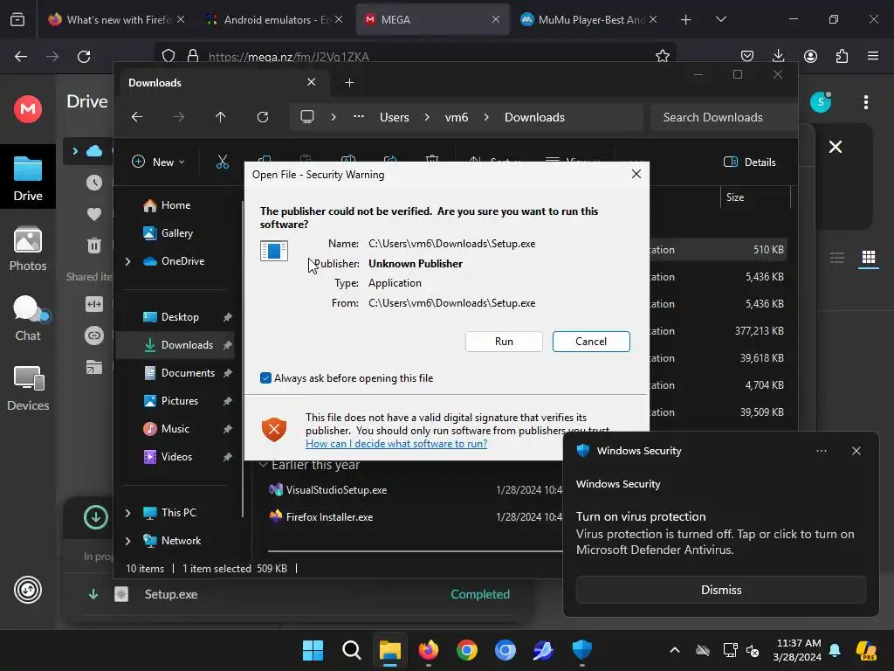894x671 pixels.
Task: Open Desktop in Explorer quick access
Action: pos(180,316)
